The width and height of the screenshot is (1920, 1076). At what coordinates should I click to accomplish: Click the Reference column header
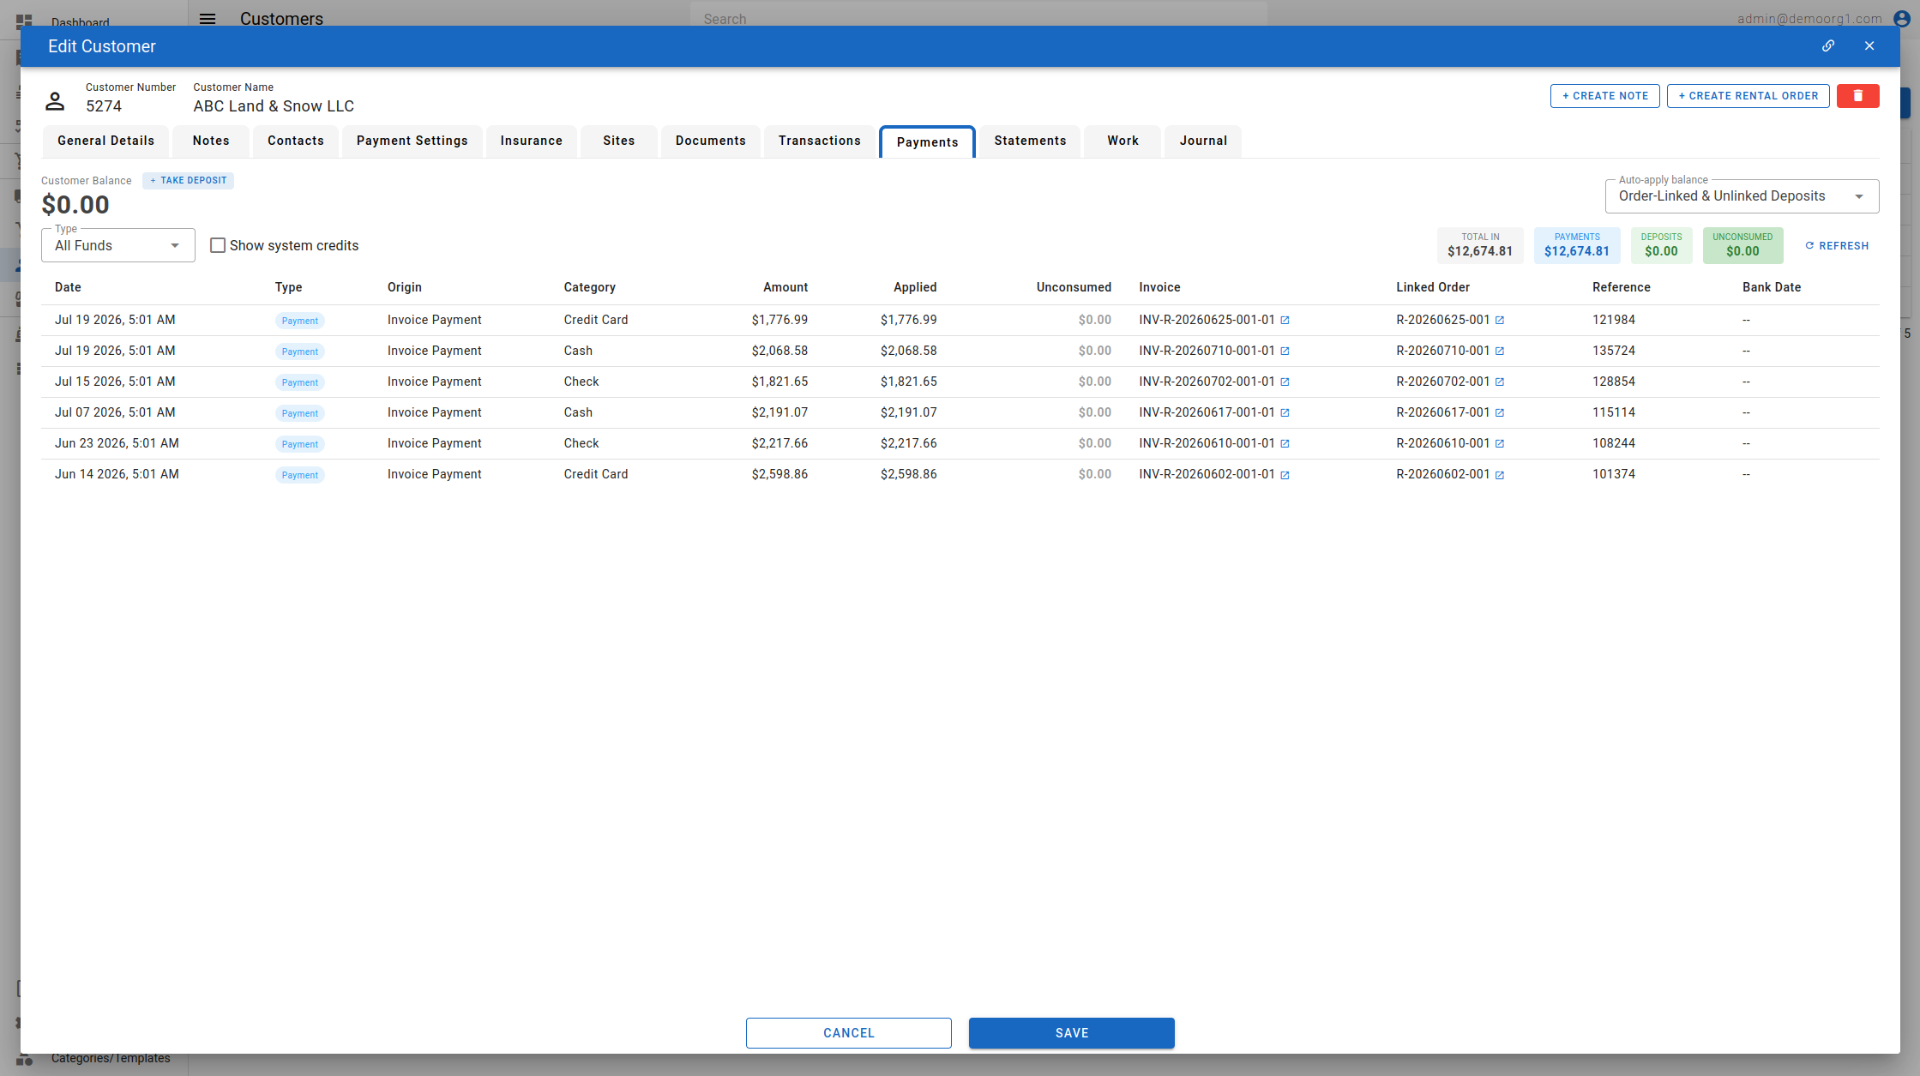(x=1622, y=288)
